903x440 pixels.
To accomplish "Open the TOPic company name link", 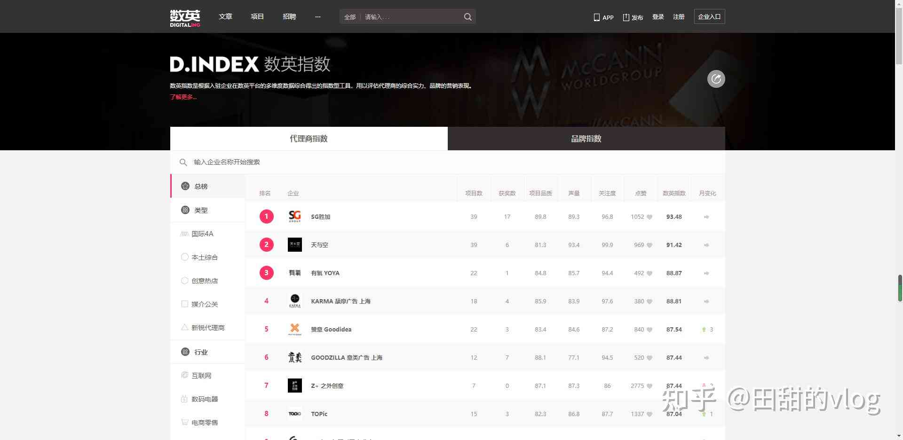I will point(319,414).
